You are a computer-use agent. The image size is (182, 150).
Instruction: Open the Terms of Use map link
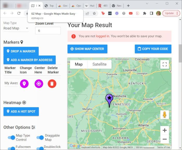pyautogui.click(x=164, y=147)
